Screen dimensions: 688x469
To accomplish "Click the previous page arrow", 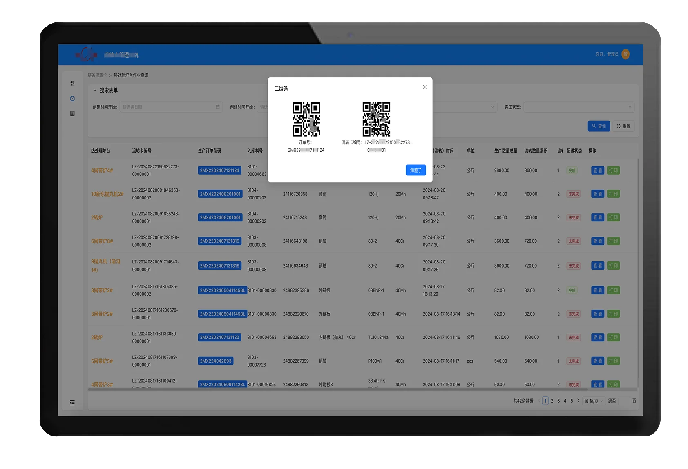I will 539,401.
